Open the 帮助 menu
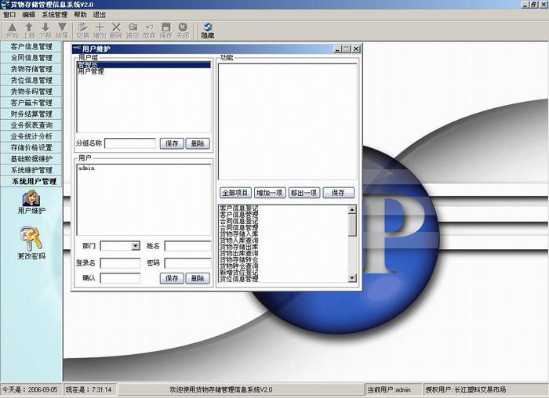The height and width of the screenshot is (398, 549). tap(81, 14)
